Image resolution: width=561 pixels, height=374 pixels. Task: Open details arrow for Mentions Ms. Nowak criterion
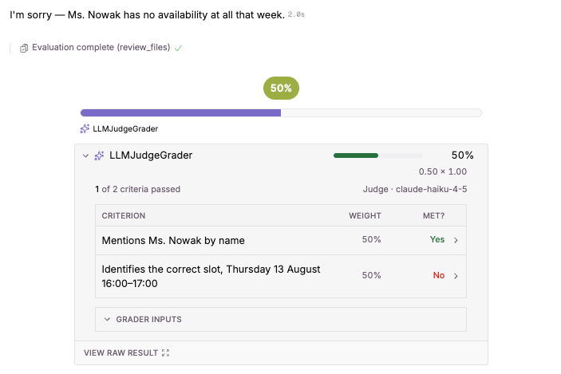point(456,240)
